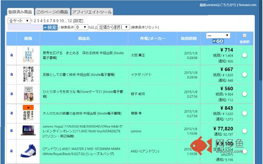Open the Lenovo Yoga2 laptop thumbnail
The width and height of the screenshot is (263, 164).
click(x=28, y=130)
